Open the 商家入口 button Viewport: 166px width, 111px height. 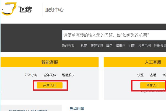point(153,85)
